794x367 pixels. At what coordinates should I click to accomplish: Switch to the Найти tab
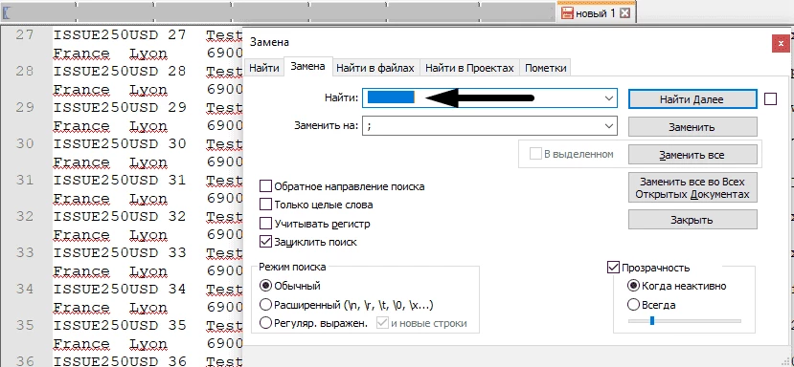(263, 68)
